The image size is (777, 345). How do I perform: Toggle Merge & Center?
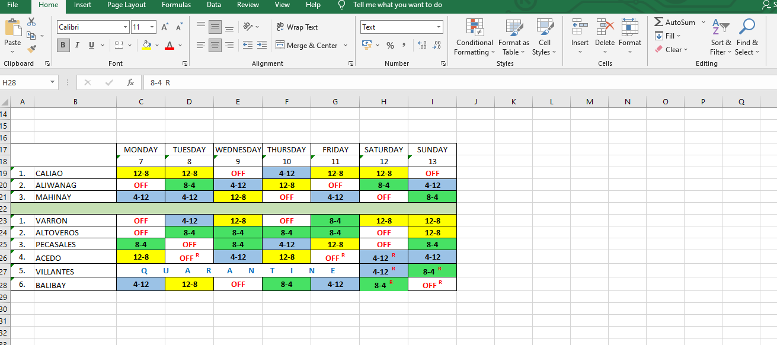pyautogui.click(x=306, y=45)
